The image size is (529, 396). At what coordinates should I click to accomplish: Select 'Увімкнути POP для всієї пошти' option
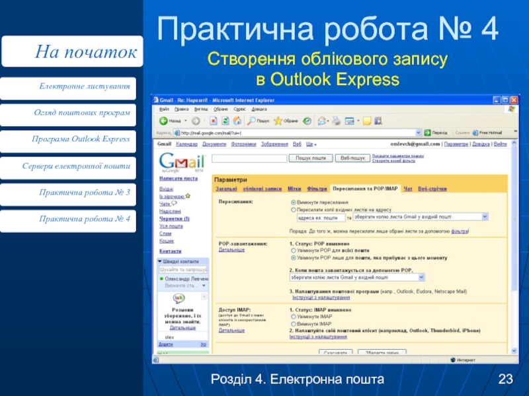click(293, 251)
